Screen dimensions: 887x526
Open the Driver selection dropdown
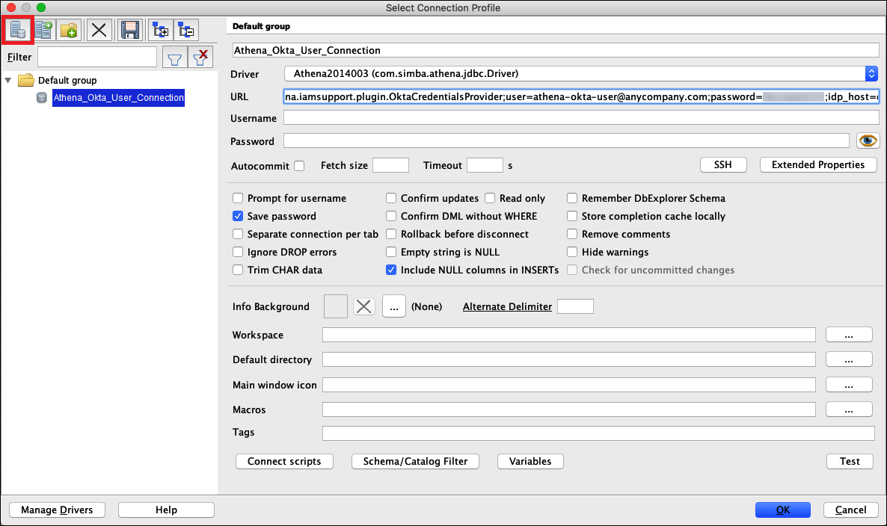(x=871, y=72)
